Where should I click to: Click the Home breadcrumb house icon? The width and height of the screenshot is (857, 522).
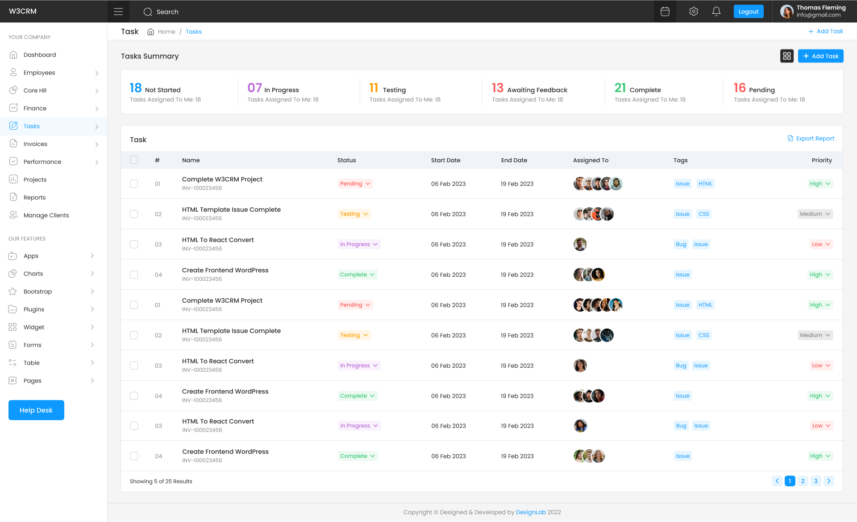pyautogui.click(x=150, y=31)
